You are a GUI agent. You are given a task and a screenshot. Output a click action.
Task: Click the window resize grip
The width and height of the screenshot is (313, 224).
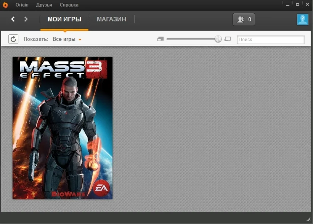(x=309, y=220)
